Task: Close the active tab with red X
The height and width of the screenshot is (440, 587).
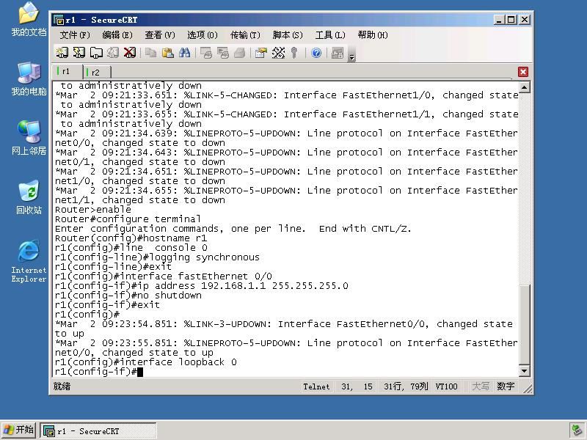Action: coord(523,72)
